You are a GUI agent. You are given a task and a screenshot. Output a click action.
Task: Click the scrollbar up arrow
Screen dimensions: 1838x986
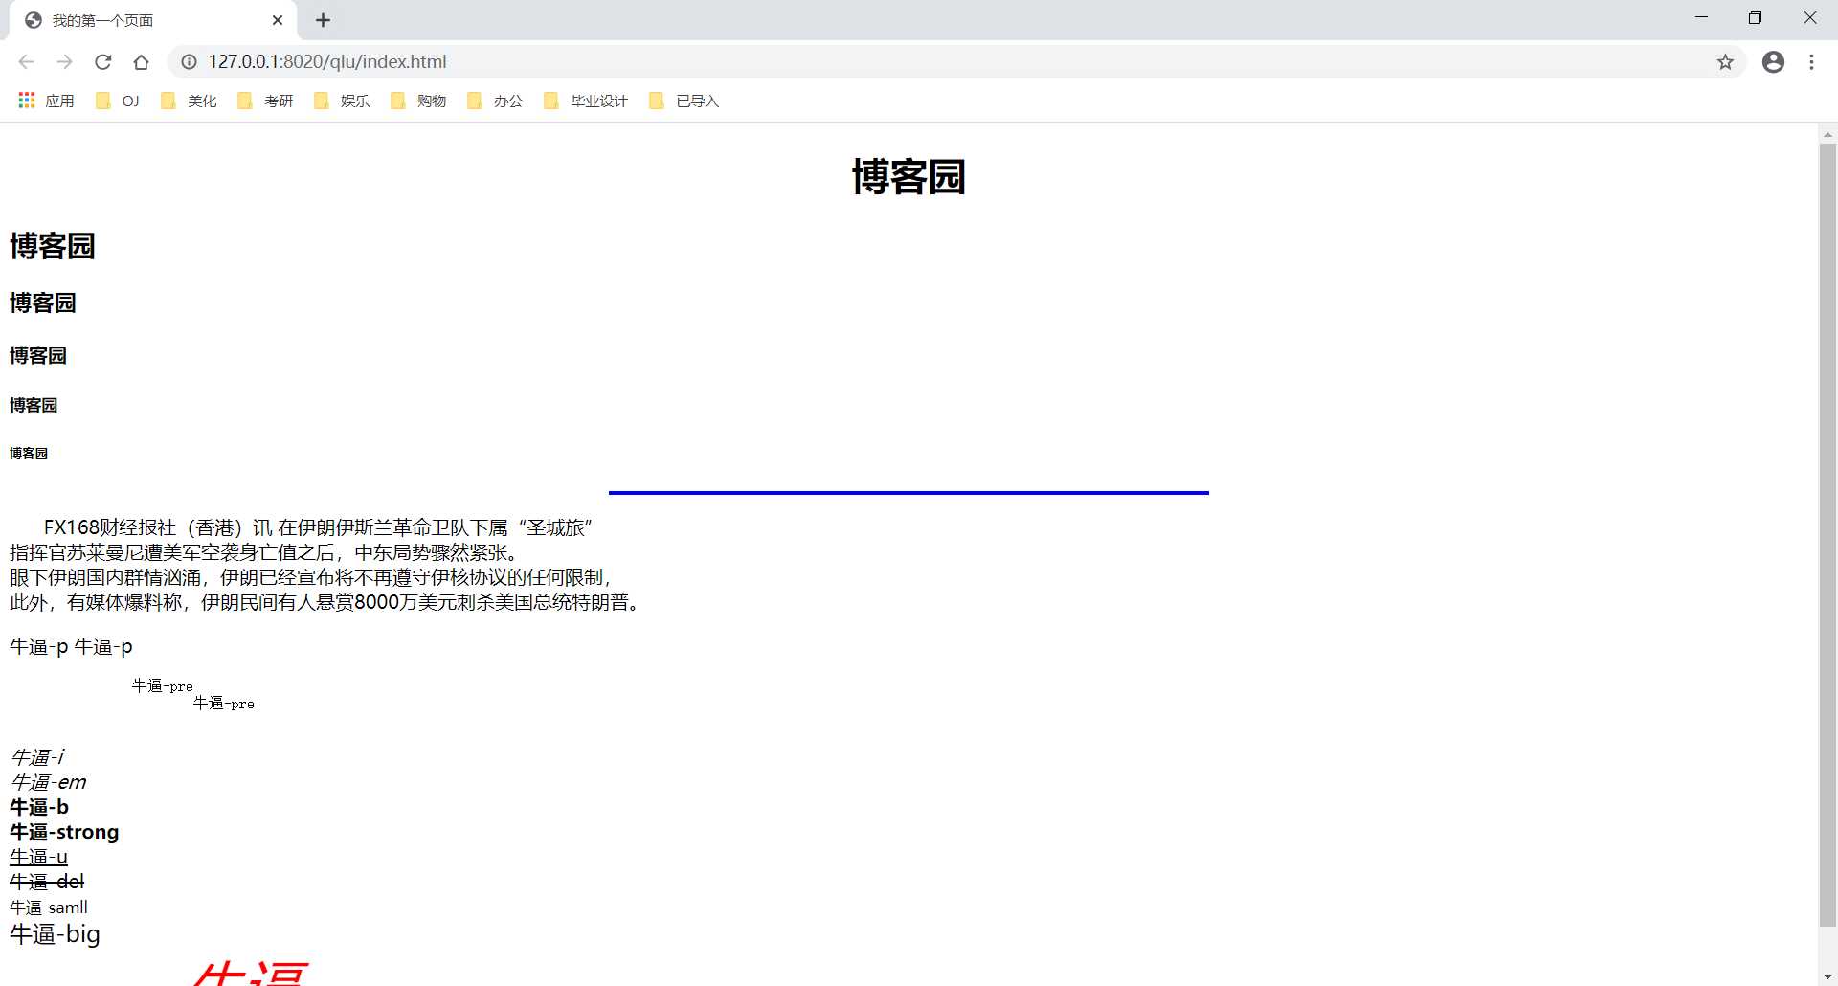pyautogui.click(x=1827, y=134)
